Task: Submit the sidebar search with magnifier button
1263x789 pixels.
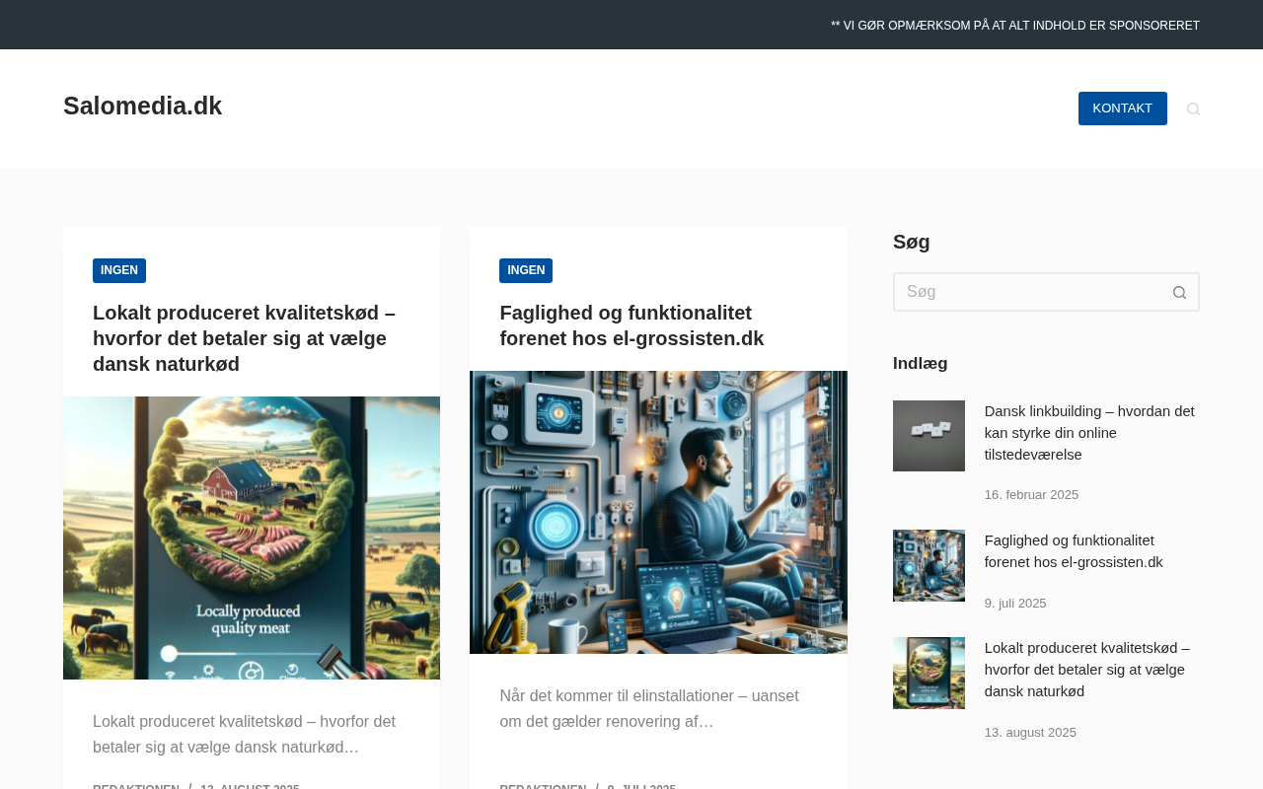Action: [x=1179, y=292]
